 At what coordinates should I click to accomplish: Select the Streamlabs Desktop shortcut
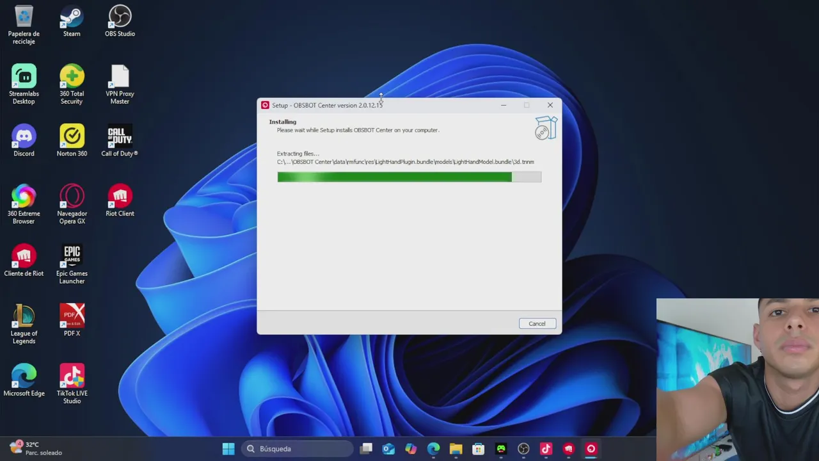(x=24, y=85)
